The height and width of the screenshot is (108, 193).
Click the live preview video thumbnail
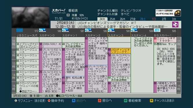click(30, 17)
